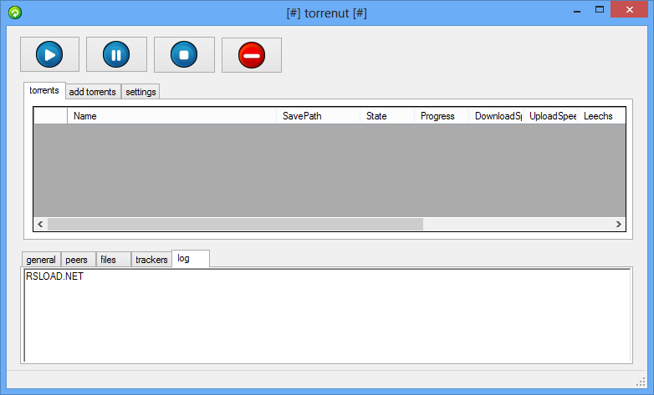
Task: Minimize the torrenut window
Action: [x=577, y=10]
